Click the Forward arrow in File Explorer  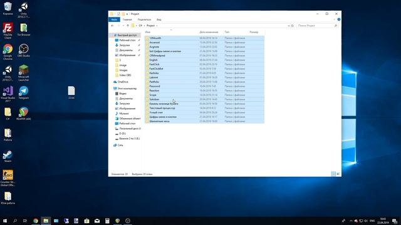[118, 26]
